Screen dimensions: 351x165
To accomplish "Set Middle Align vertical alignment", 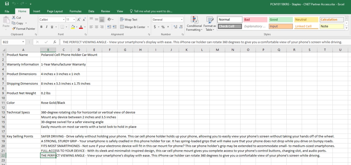I will [x=97, y=19].
